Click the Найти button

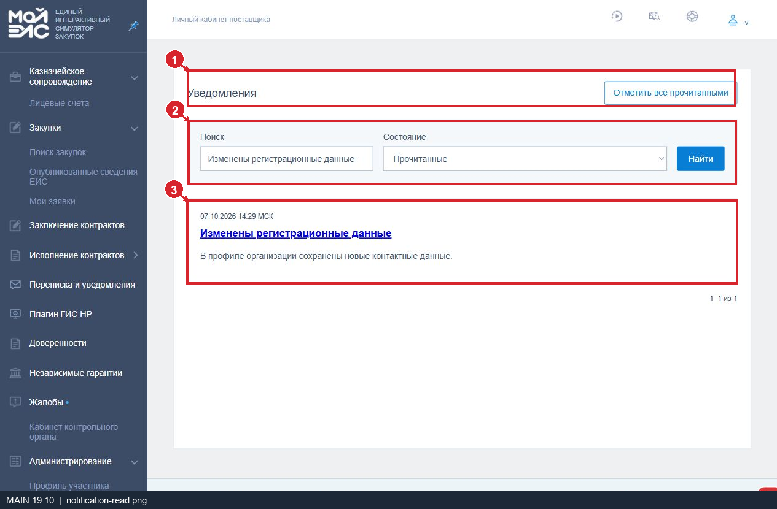coord(701,159)
